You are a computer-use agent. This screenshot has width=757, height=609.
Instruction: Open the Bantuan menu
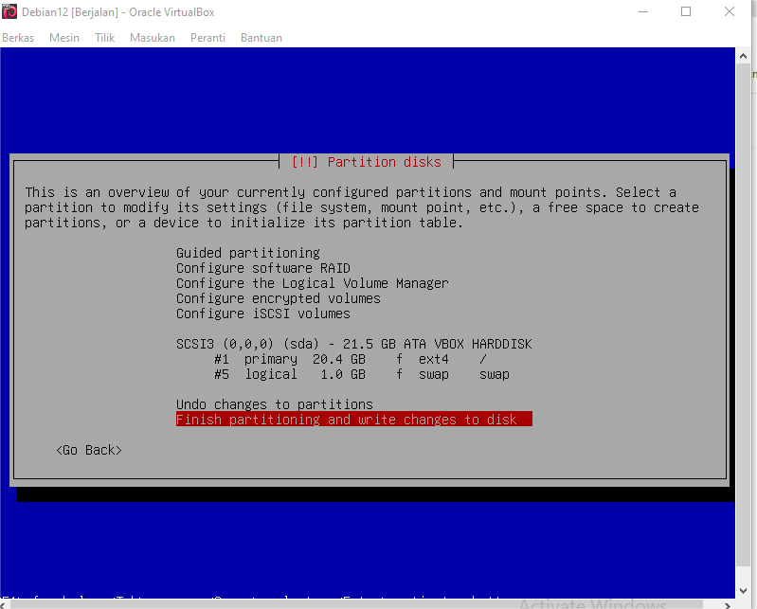coord(261,38)
